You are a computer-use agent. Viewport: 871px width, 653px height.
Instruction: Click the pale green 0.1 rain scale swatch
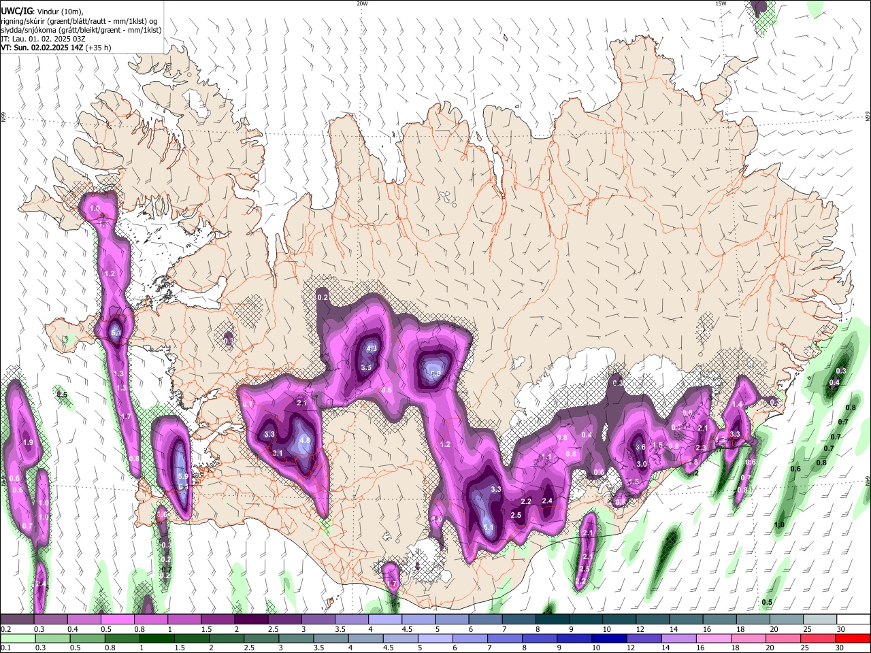pos(17,639)
